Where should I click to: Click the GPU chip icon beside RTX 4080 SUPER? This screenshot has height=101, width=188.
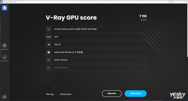click(x=49, y=29)
